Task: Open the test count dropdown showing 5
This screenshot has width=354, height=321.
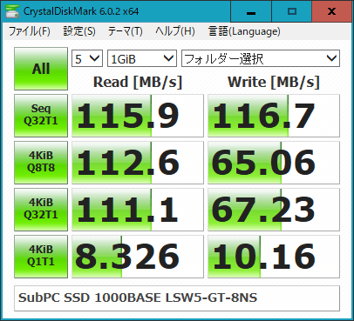Action: (87, 58)
